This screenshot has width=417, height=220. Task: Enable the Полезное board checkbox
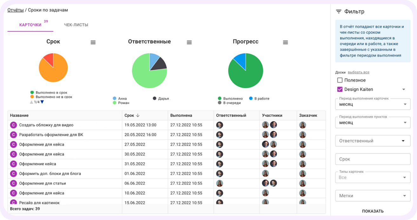coord(340,80)
